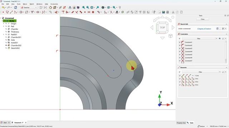This screenshot has height=128, width=229.
Task: Apply the tangent constraint tool
Action: pyautogui.click(x=81, y=12)
